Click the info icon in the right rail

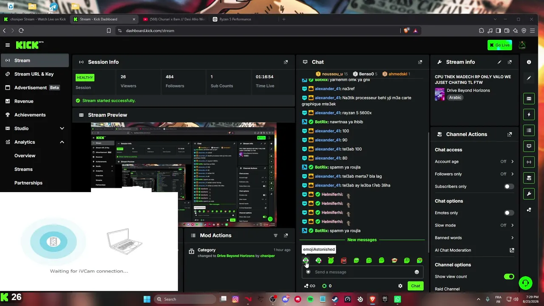click(529, 62)
